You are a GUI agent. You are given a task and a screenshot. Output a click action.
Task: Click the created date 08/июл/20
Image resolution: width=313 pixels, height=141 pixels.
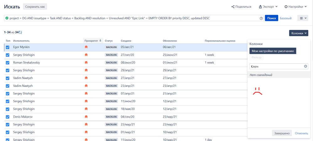click(x=128, y=63)
